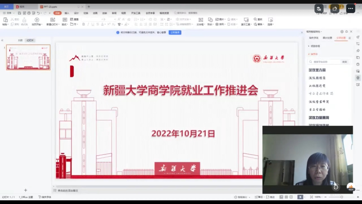Click the Print icon in quick access bar
The height and width of the screenshot is (204, 362).
click(x=29, y=13)
